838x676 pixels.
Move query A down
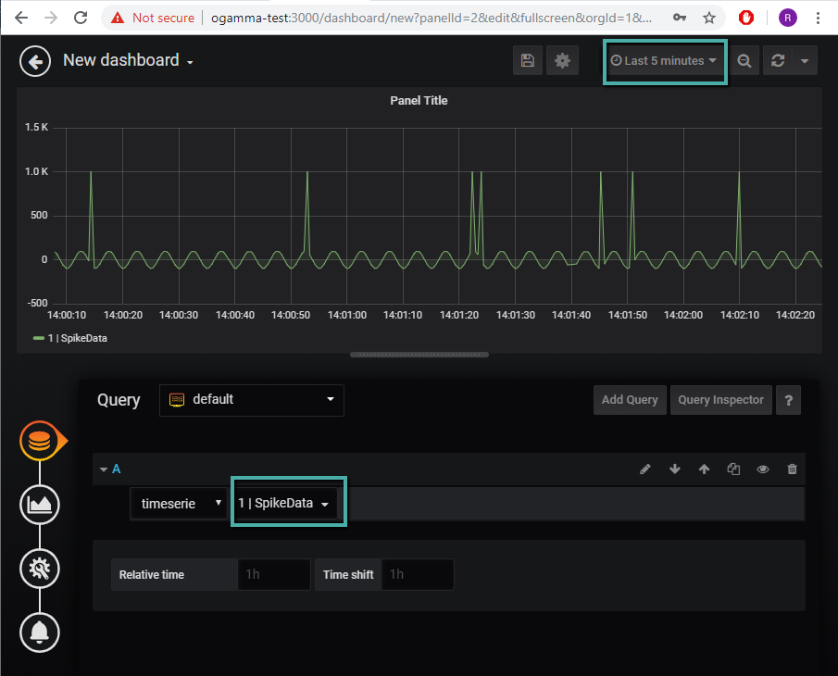(674, 469)
